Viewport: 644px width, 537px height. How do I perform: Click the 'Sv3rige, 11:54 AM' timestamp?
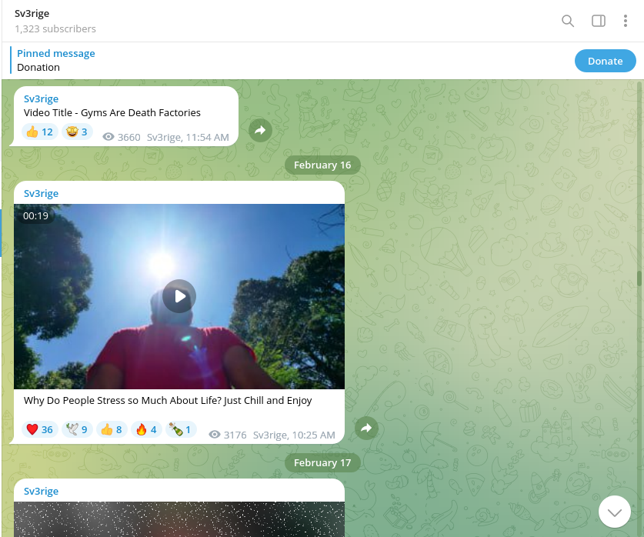coord(188,137)
